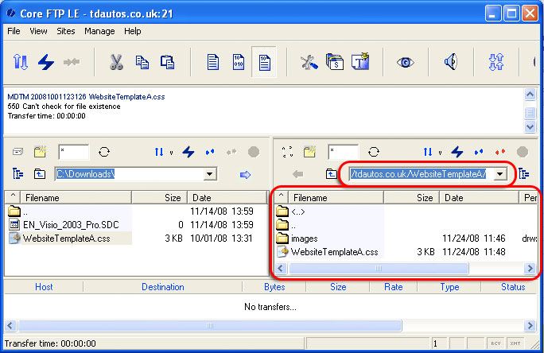This screenshot has height=353, width=544.
Task: Click the disconnect icon in main toolbar
Action: coord(72,63)
